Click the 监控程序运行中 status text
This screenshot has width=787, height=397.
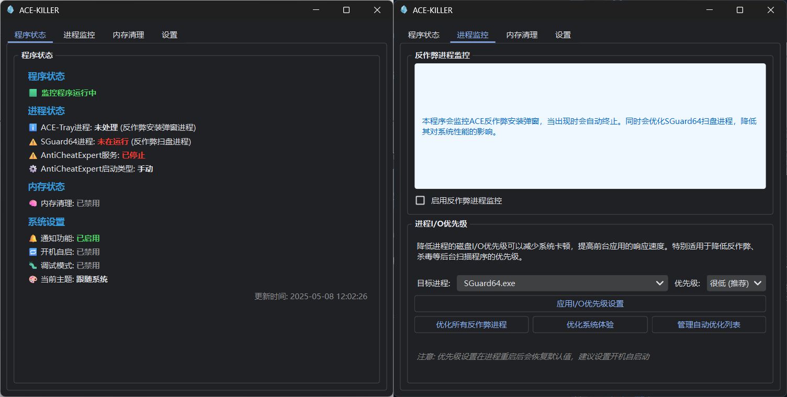[x=69, y=93]
